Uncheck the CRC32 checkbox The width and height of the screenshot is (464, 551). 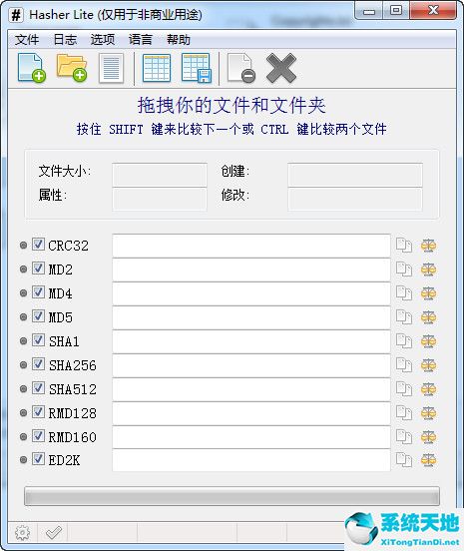click(38, 245)
